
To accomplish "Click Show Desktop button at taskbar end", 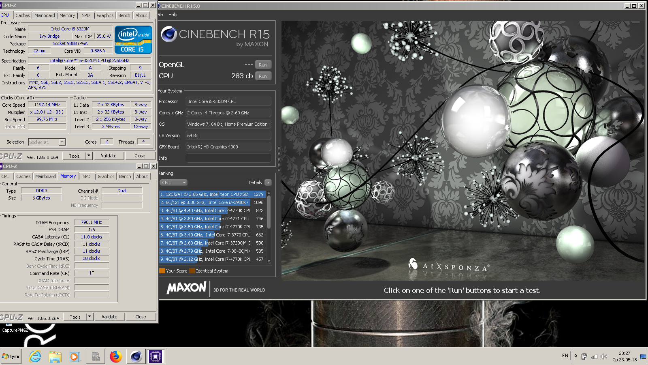I will click(643, 356).
